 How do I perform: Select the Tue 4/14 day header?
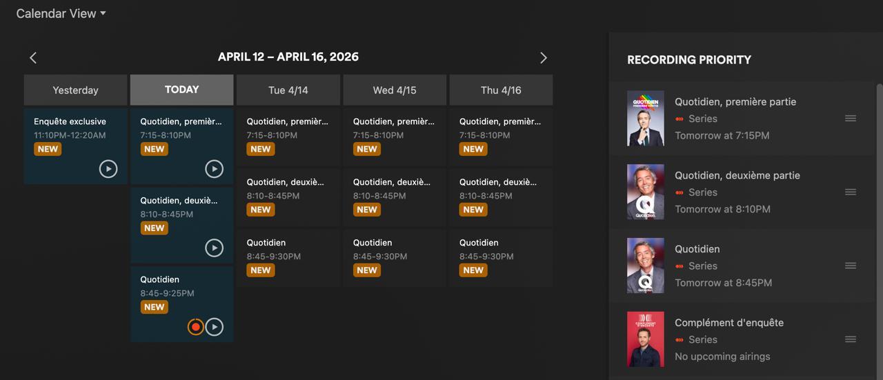pyautogui.click(x=288, y=90)
